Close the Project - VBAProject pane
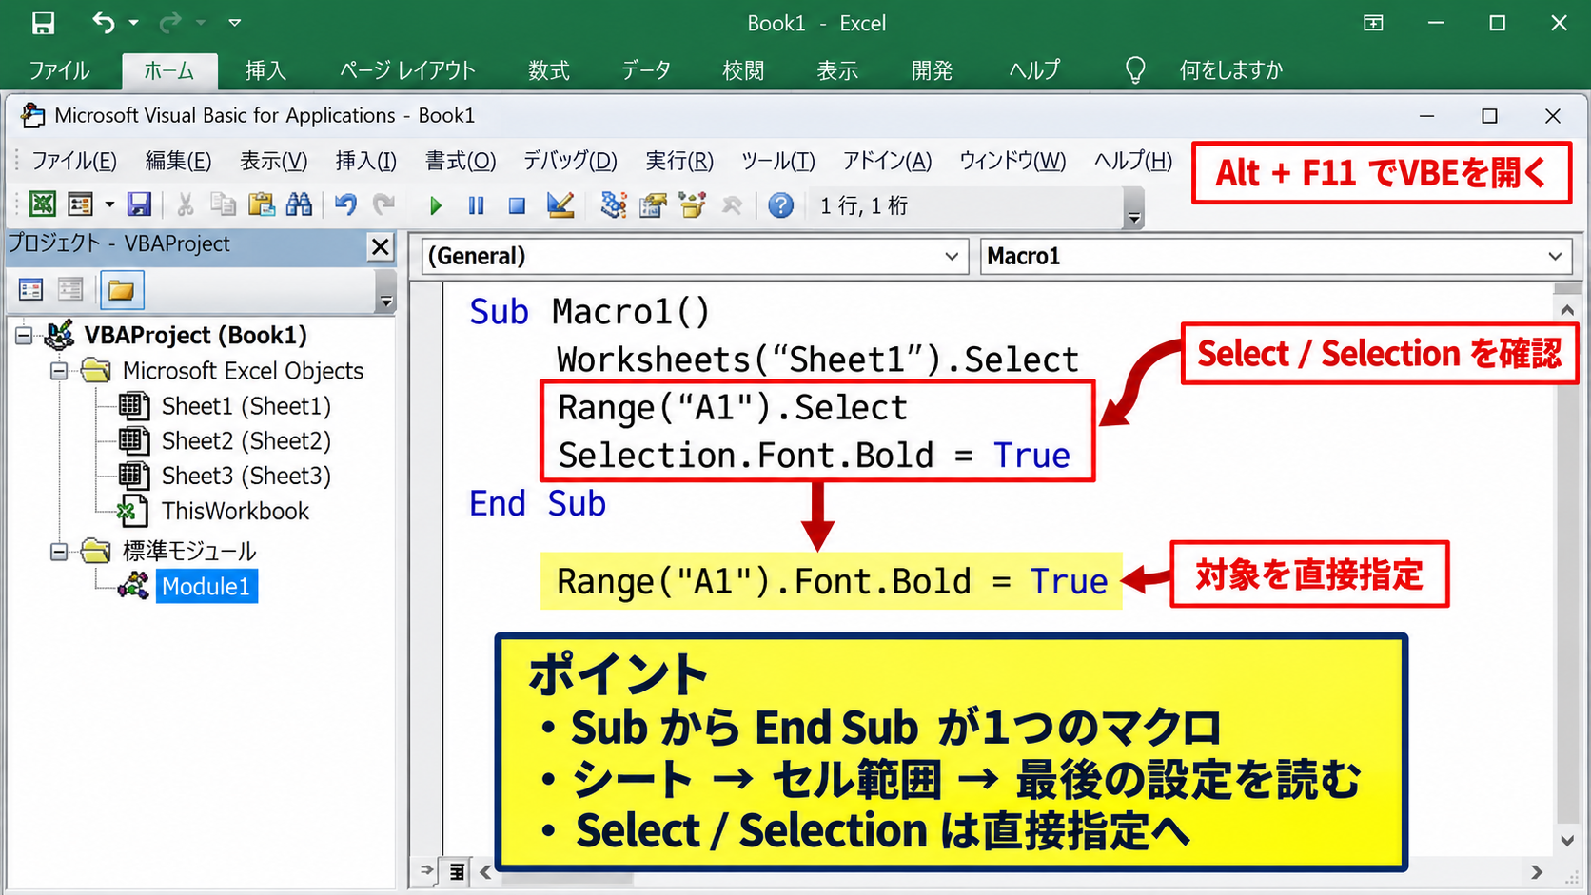This screenshot has width=1591, height=895. coord(381,247)
